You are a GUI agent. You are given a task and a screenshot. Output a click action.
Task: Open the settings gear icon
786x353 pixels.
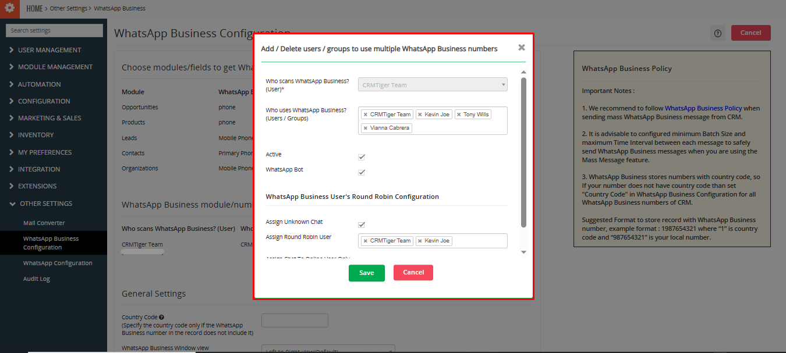9,8
